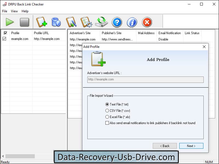The width and height of the screenshot is (219, 164).
Task: Select the Edit Profile clipboard-pen icon
Action: [72, 22]
